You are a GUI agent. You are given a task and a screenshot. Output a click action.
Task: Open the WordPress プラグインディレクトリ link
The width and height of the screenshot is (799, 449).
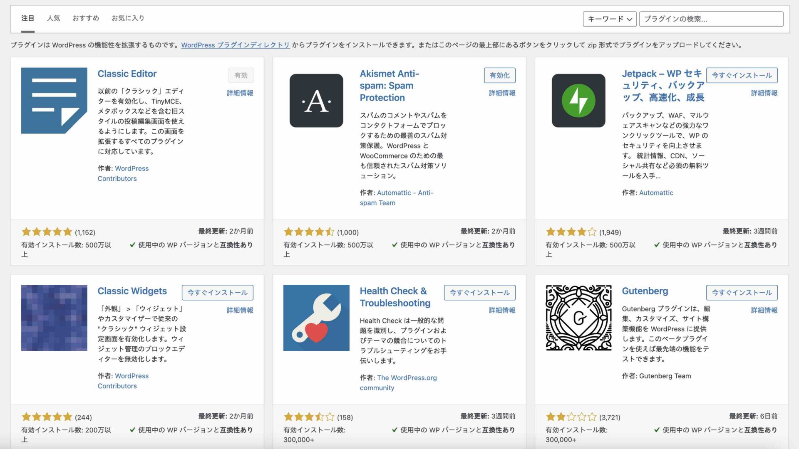tap(235, 45)
